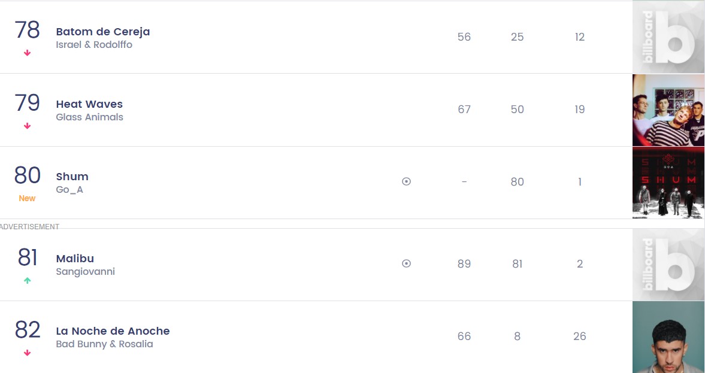Screen dimensions: 705x373
Task: Click the Billboard placeholder image for Batom de Cereja
Action: tap(668, 37)
